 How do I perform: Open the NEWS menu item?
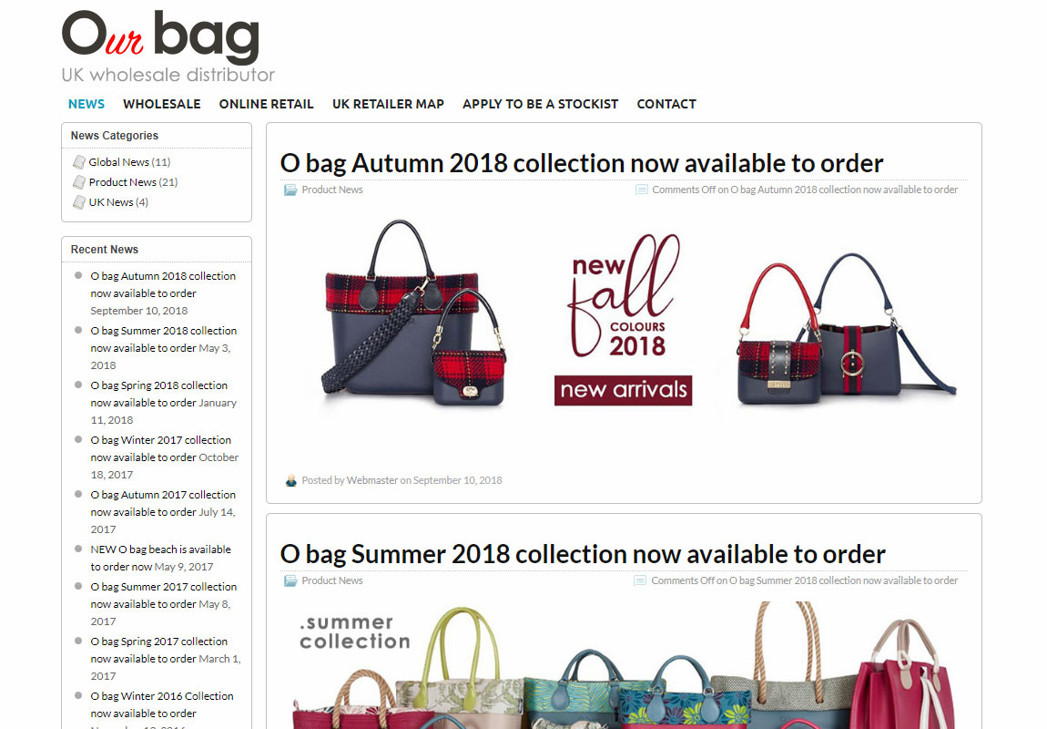86,104
